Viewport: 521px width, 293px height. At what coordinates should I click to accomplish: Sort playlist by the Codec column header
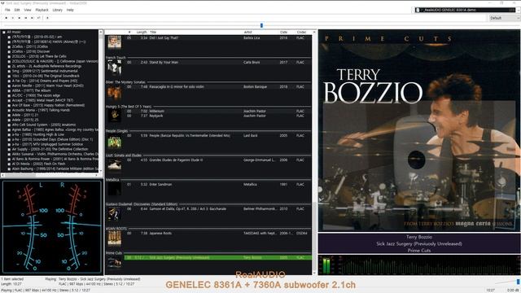tap(301, 33)
